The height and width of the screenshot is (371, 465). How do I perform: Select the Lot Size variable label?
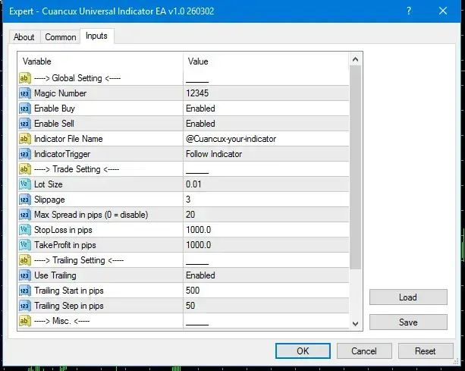[49, 184]
